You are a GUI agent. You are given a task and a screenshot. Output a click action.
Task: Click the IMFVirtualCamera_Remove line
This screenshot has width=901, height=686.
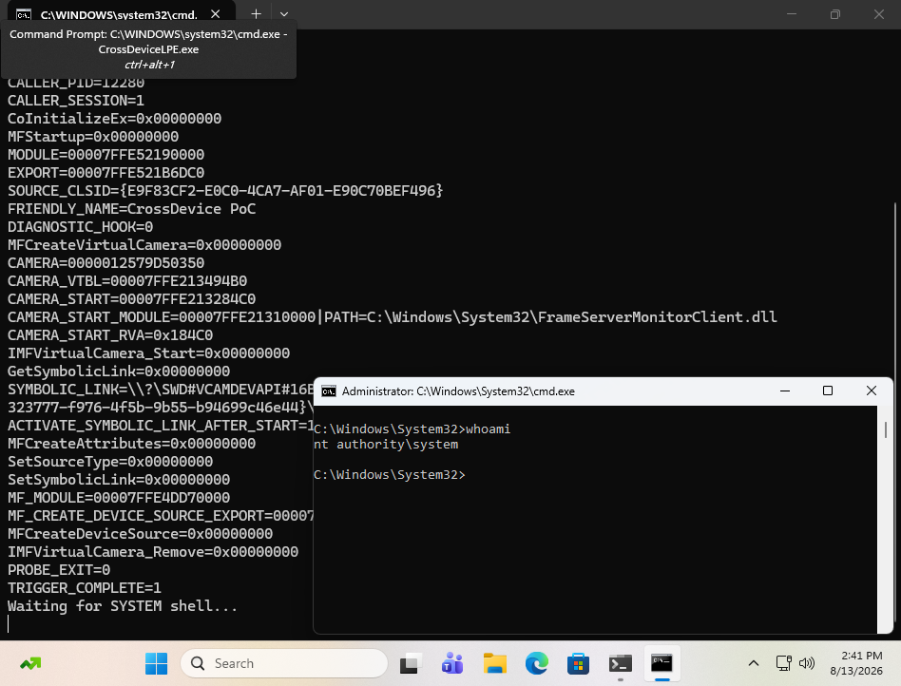[x=153, y=552]
